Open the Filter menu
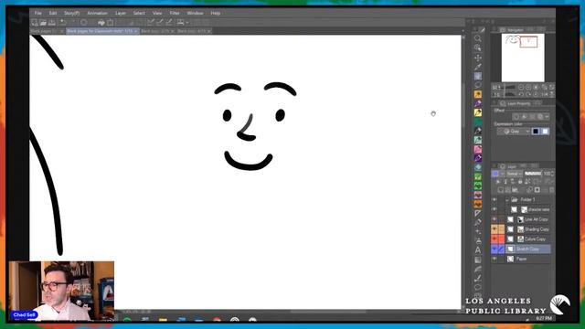The width and height of the screenshot is (585, 329). pyautogui.click(x=175, y=13)
